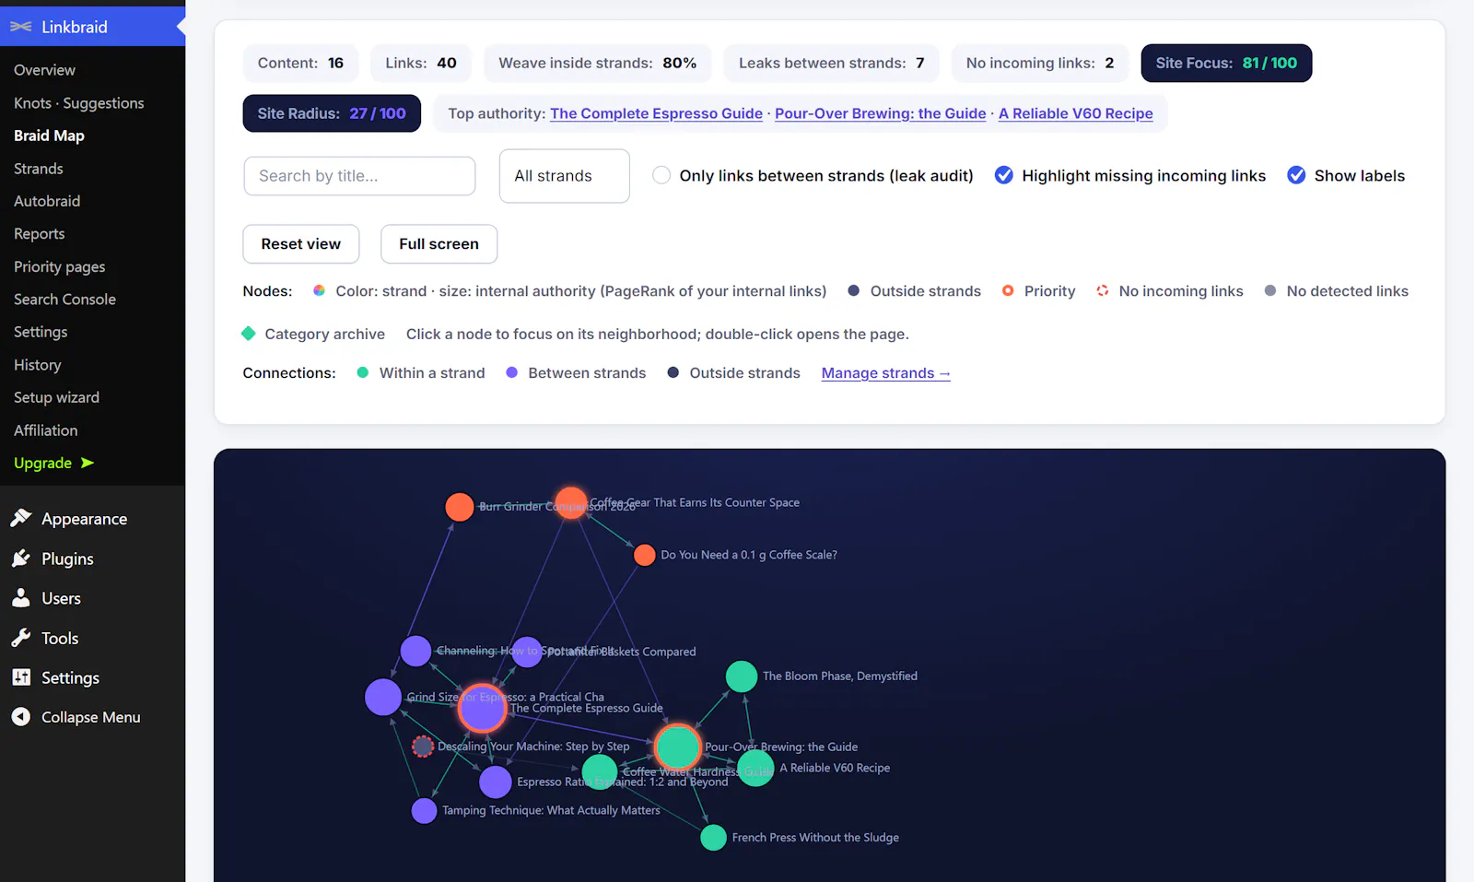Select the A Reliable V60 Recipe node
1474x882 pixels.
click(756, 768)
